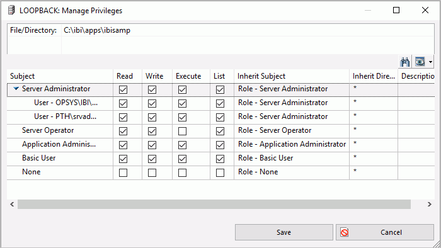
Task: Click the Subject column header
Action: (x=60, y=76)
